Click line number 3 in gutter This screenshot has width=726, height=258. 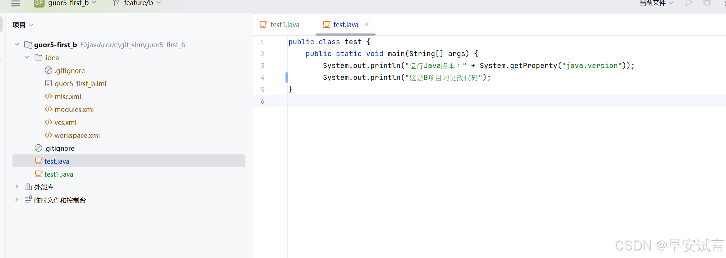click(262, 66)
